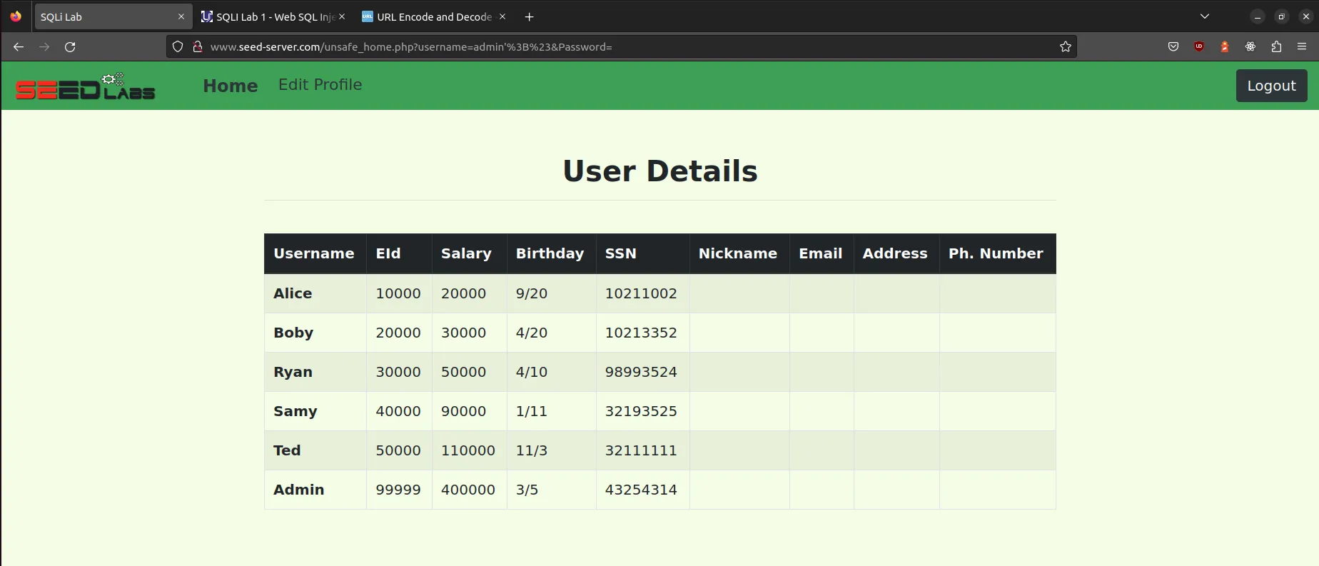Screen dimensions: 1319x566
Task: Select the Admin username table cell
Action: coord(299,490)
